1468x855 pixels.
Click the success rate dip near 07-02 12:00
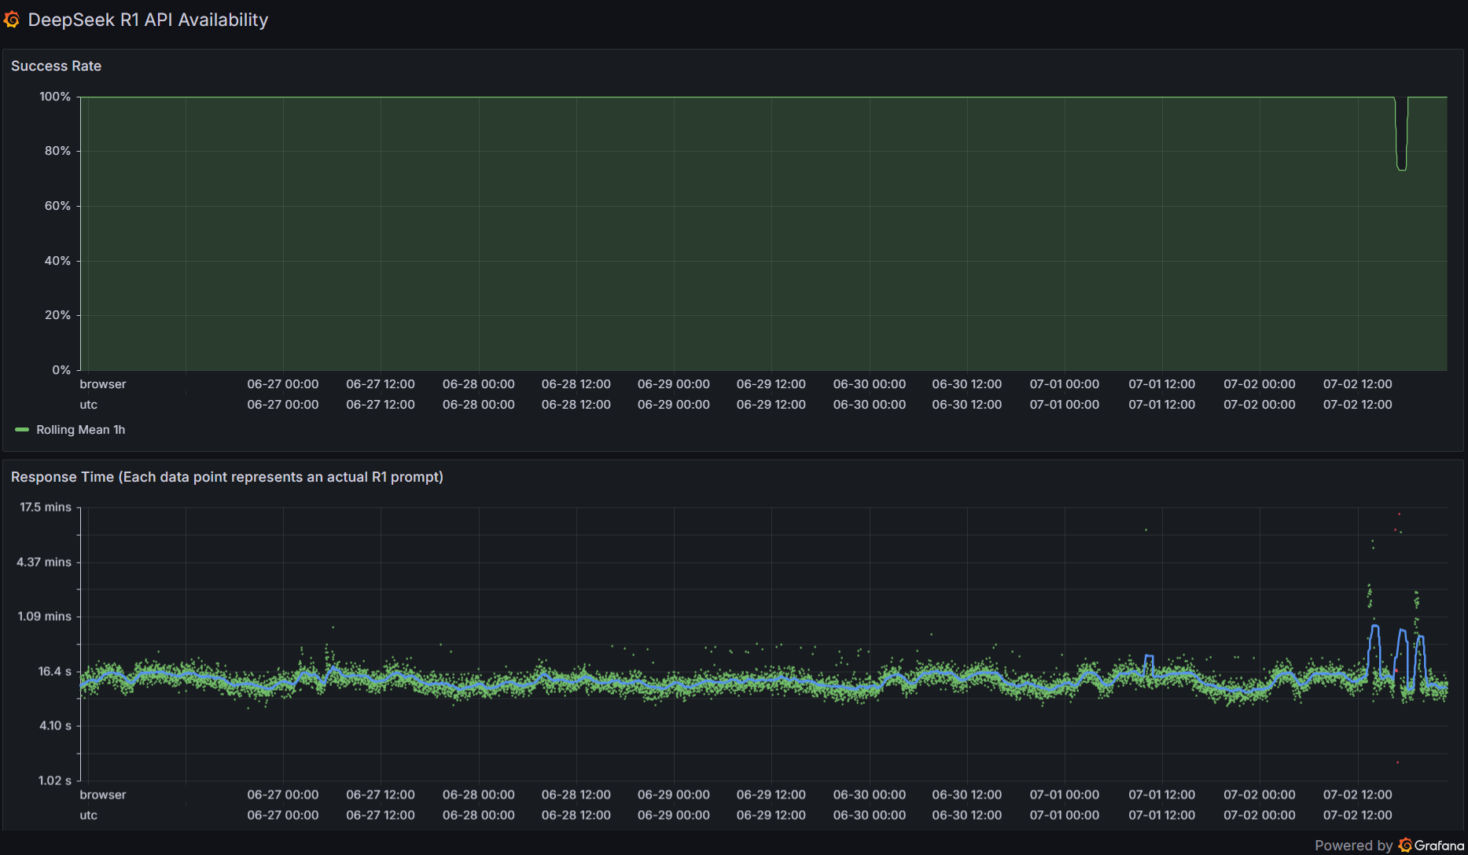(1401, 134)
